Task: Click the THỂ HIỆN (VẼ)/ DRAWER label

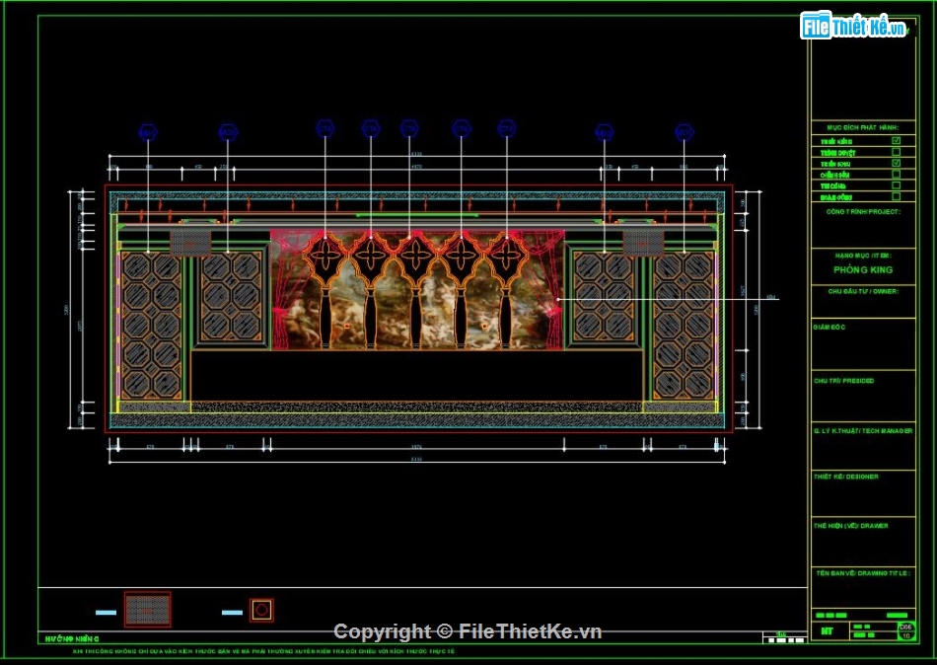Action: 850,526
